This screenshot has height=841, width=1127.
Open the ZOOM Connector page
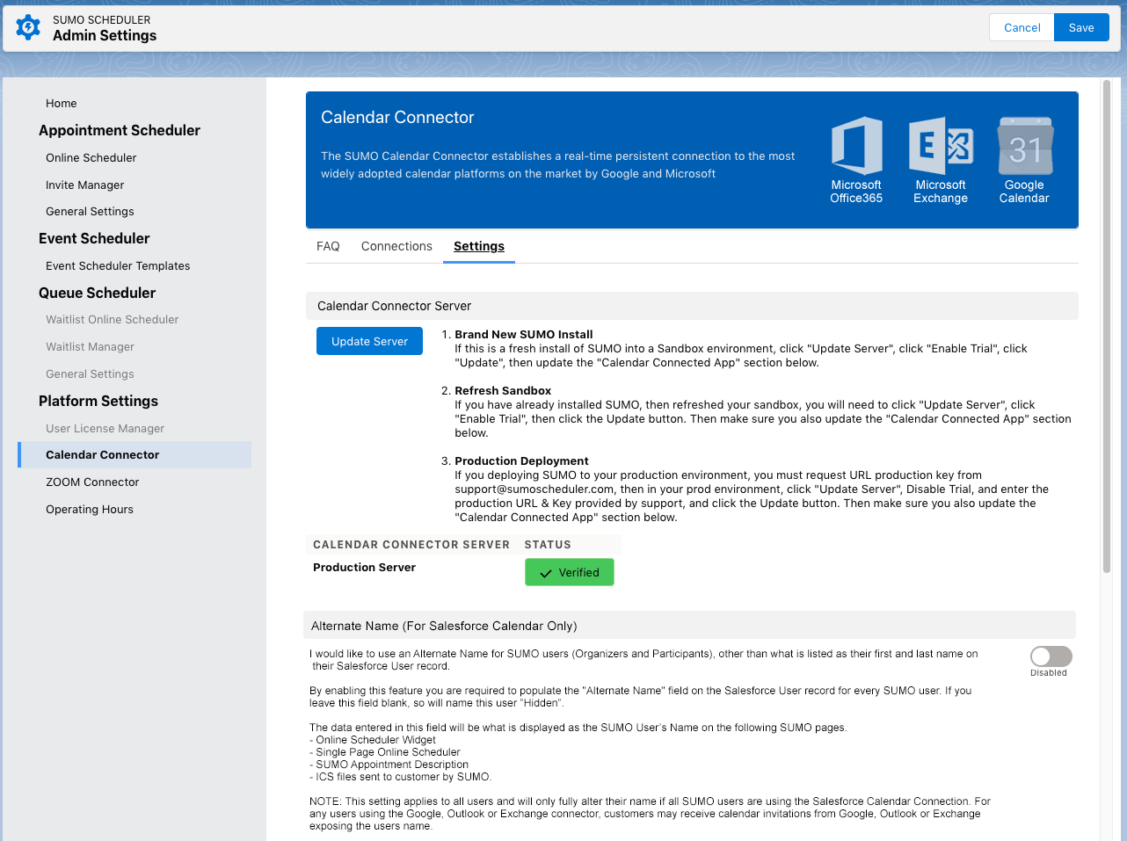tap(92, 482)
